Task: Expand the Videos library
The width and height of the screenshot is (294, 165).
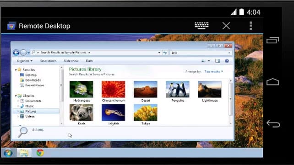Action: coord(18,117)
